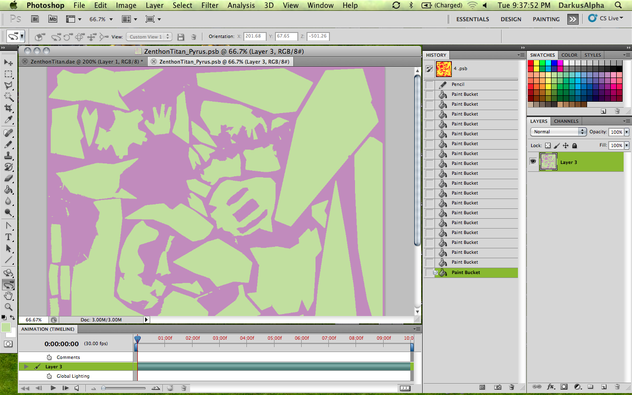Image resolution: width=632 pixels, height=395 pixels.
Task: Click the Pencil step in History panel
Action: click(458, 84)
